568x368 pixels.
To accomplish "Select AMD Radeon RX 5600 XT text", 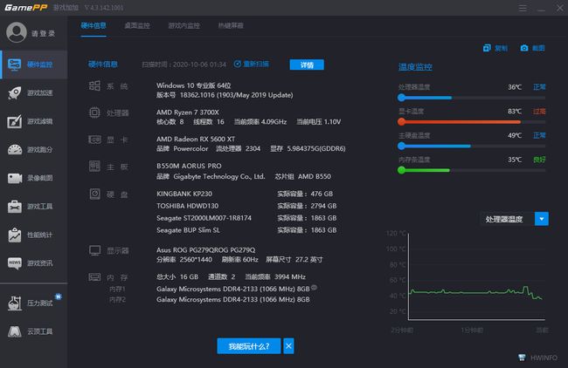I will coord(196,139).
